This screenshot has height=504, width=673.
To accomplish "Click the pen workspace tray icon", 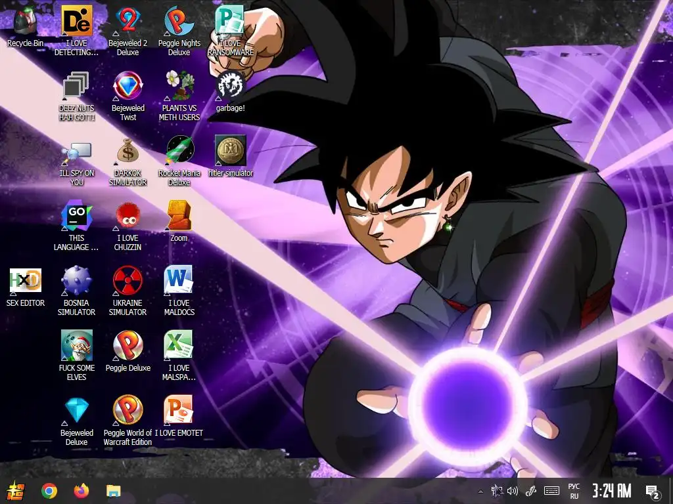I will [x=531, y=491].
